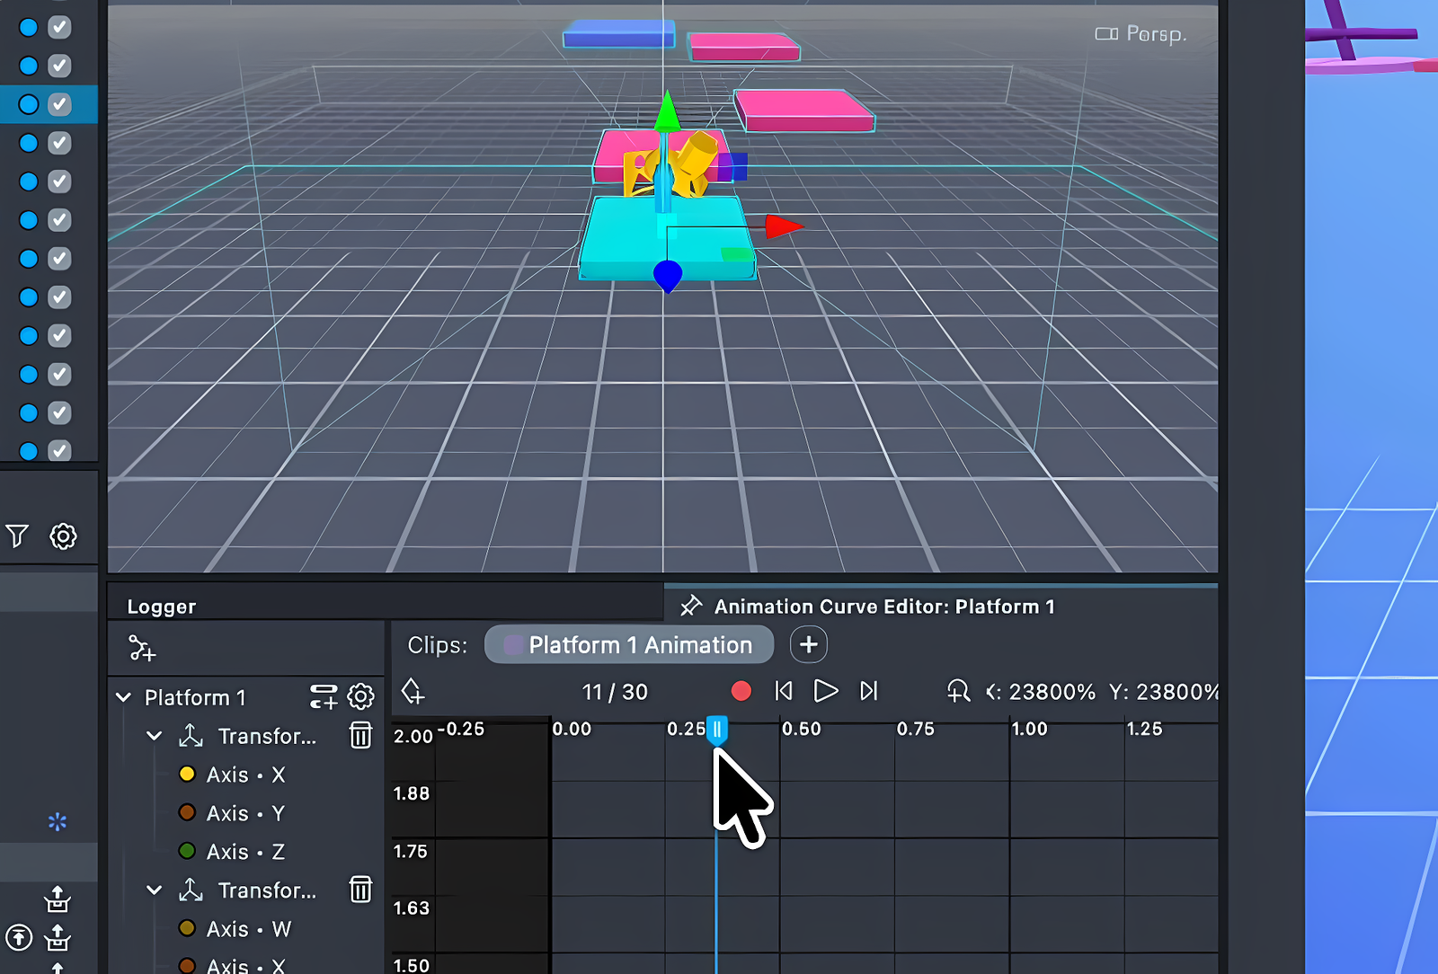The image size is (1438, 974).
Task: Enable the topmost checkbox in the left layer list
Action: click(59, 27)
